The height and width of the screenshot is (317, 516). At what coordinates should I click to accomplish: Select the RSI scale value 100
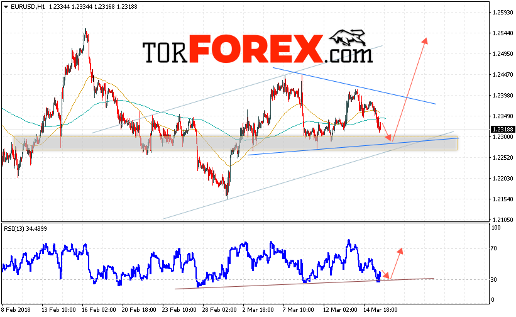(496, 228)
